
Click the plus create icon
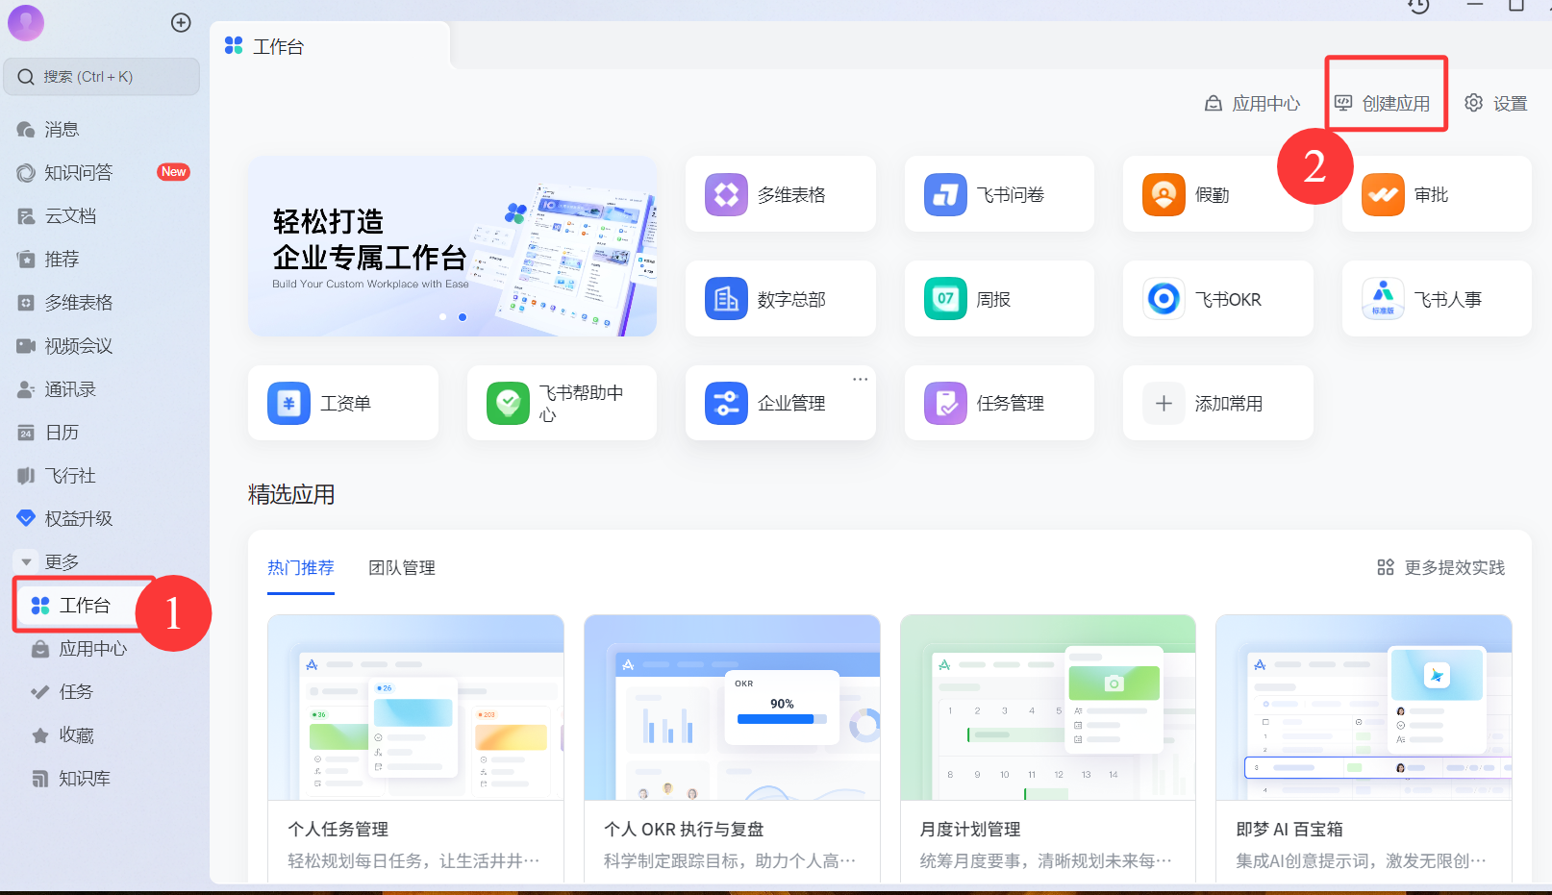pos(181,22)
